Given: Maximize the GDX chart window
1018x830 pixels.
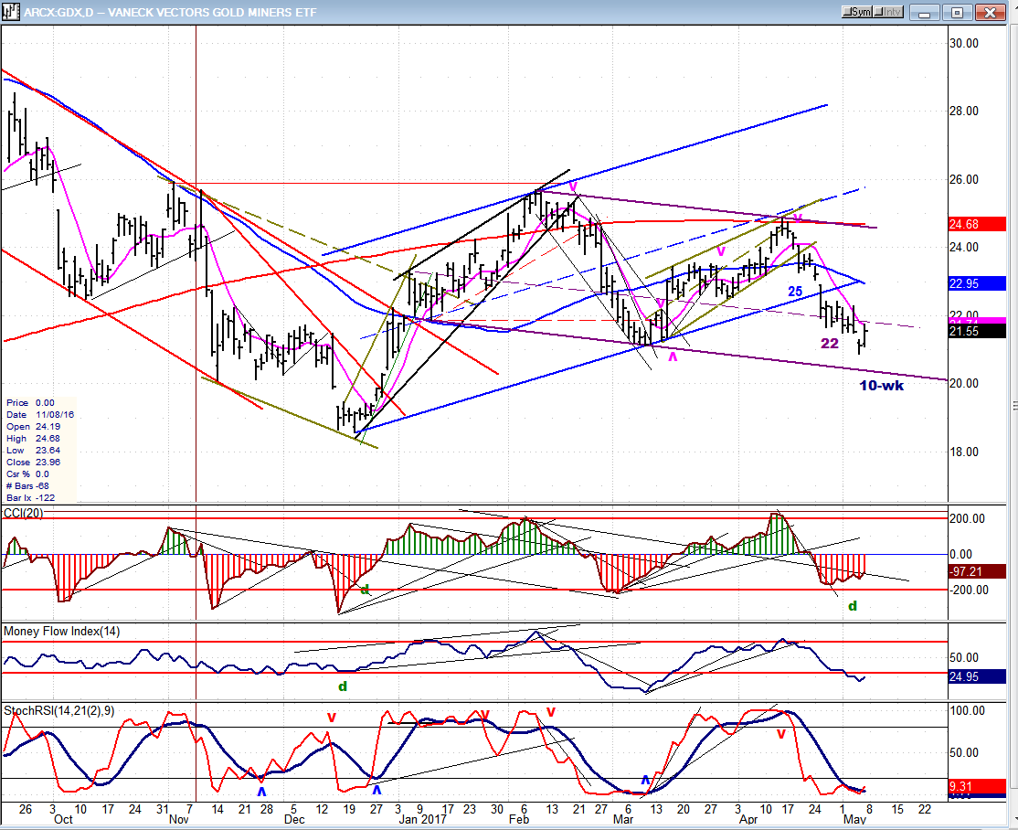Looking at the screenshot, I should (958, 12).
